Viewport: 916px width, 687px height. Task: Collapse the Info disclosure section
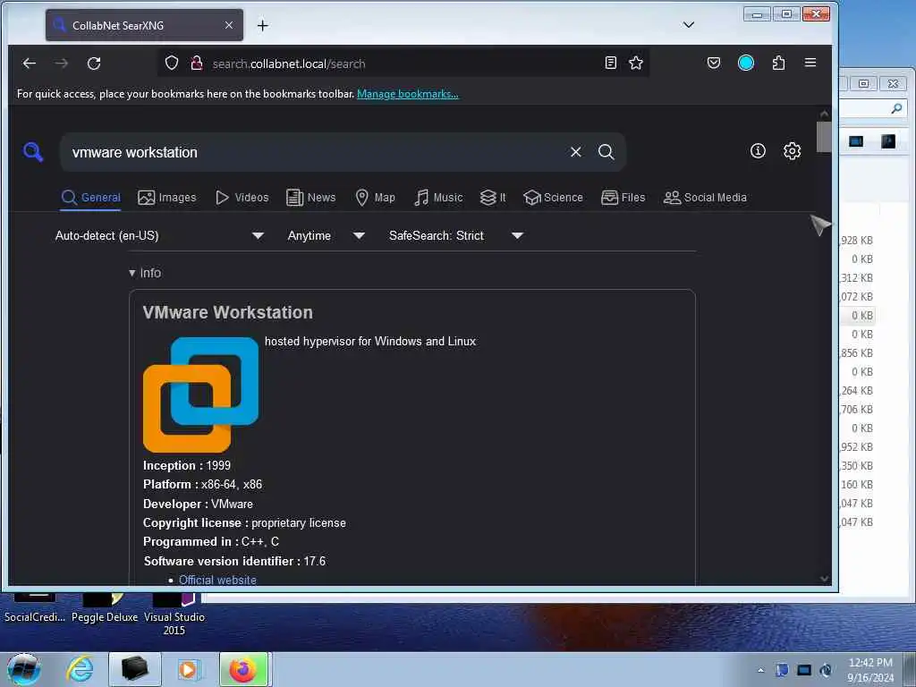145,273
